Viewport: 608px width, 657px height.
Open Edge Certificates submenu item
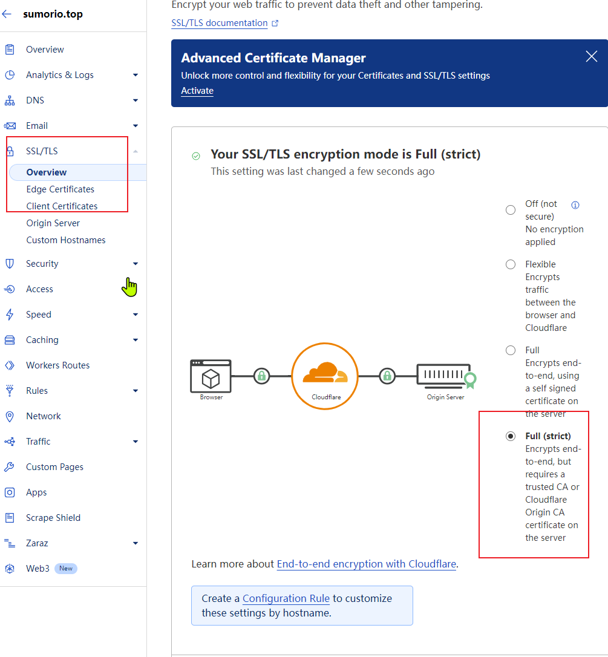click(60, 189)
